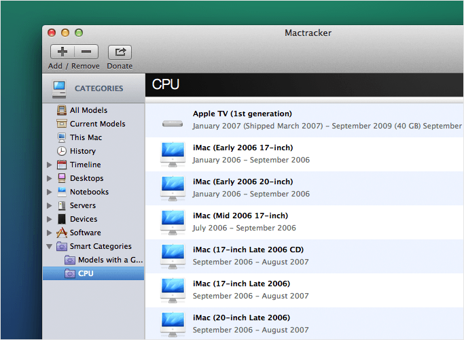Click the Categories header computer icon
Viewport: 464px width, 340px height.
[x=59, y=89]
